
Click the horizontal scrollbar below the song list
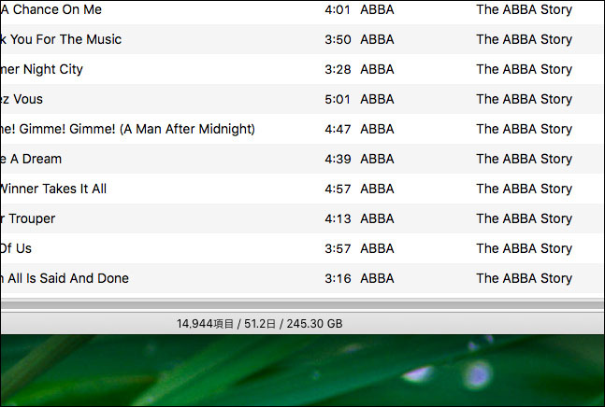coord(303,305)
